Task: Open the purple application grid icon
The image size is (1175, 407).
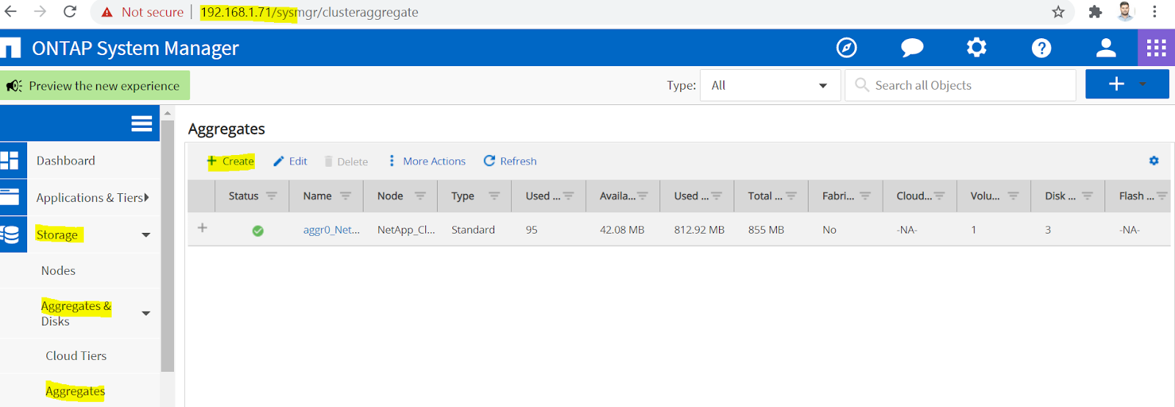Action: pyautogui.click(x=1157, y=48)
